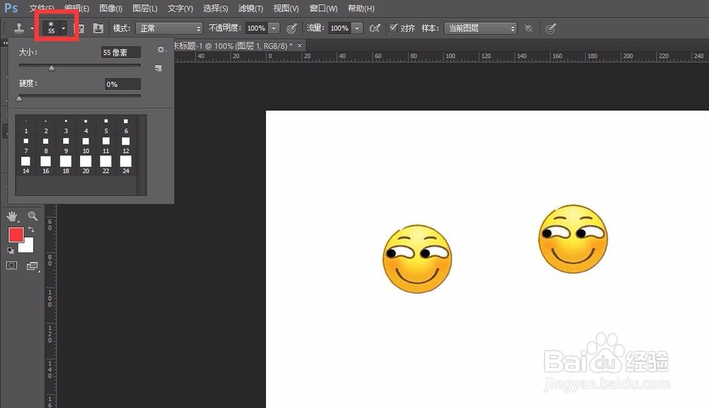Click the red foreground color swatch

[16, 234]
